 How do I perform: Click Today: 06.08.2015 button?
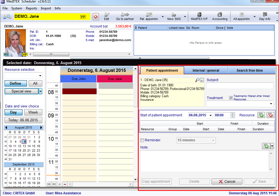pos(23,120)
